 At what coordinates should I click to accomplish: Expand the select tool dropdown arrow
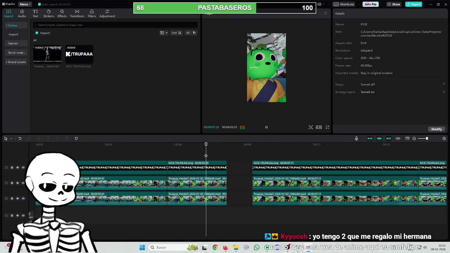[x=11, y=138]
